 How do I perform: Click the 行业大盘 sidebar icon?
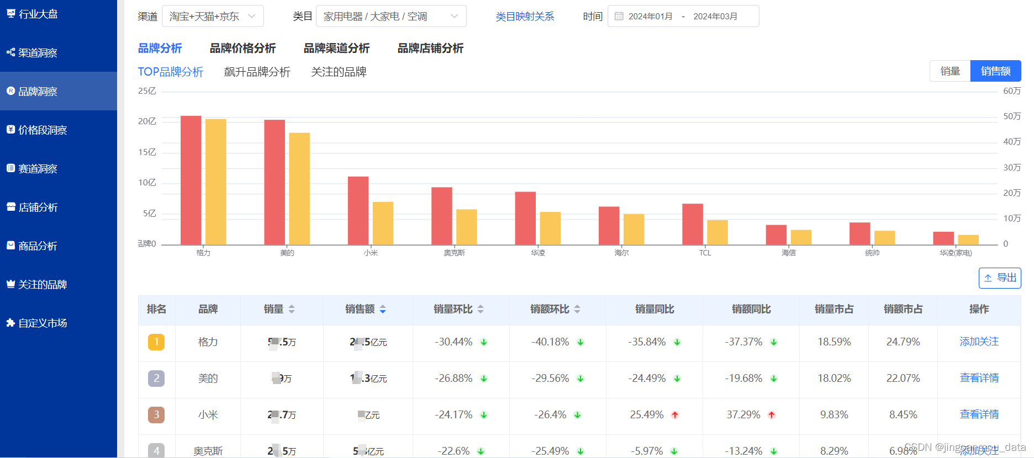[10, 13]
